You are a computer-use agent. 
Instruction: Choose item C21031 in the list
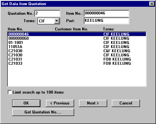tap(77, 59)
